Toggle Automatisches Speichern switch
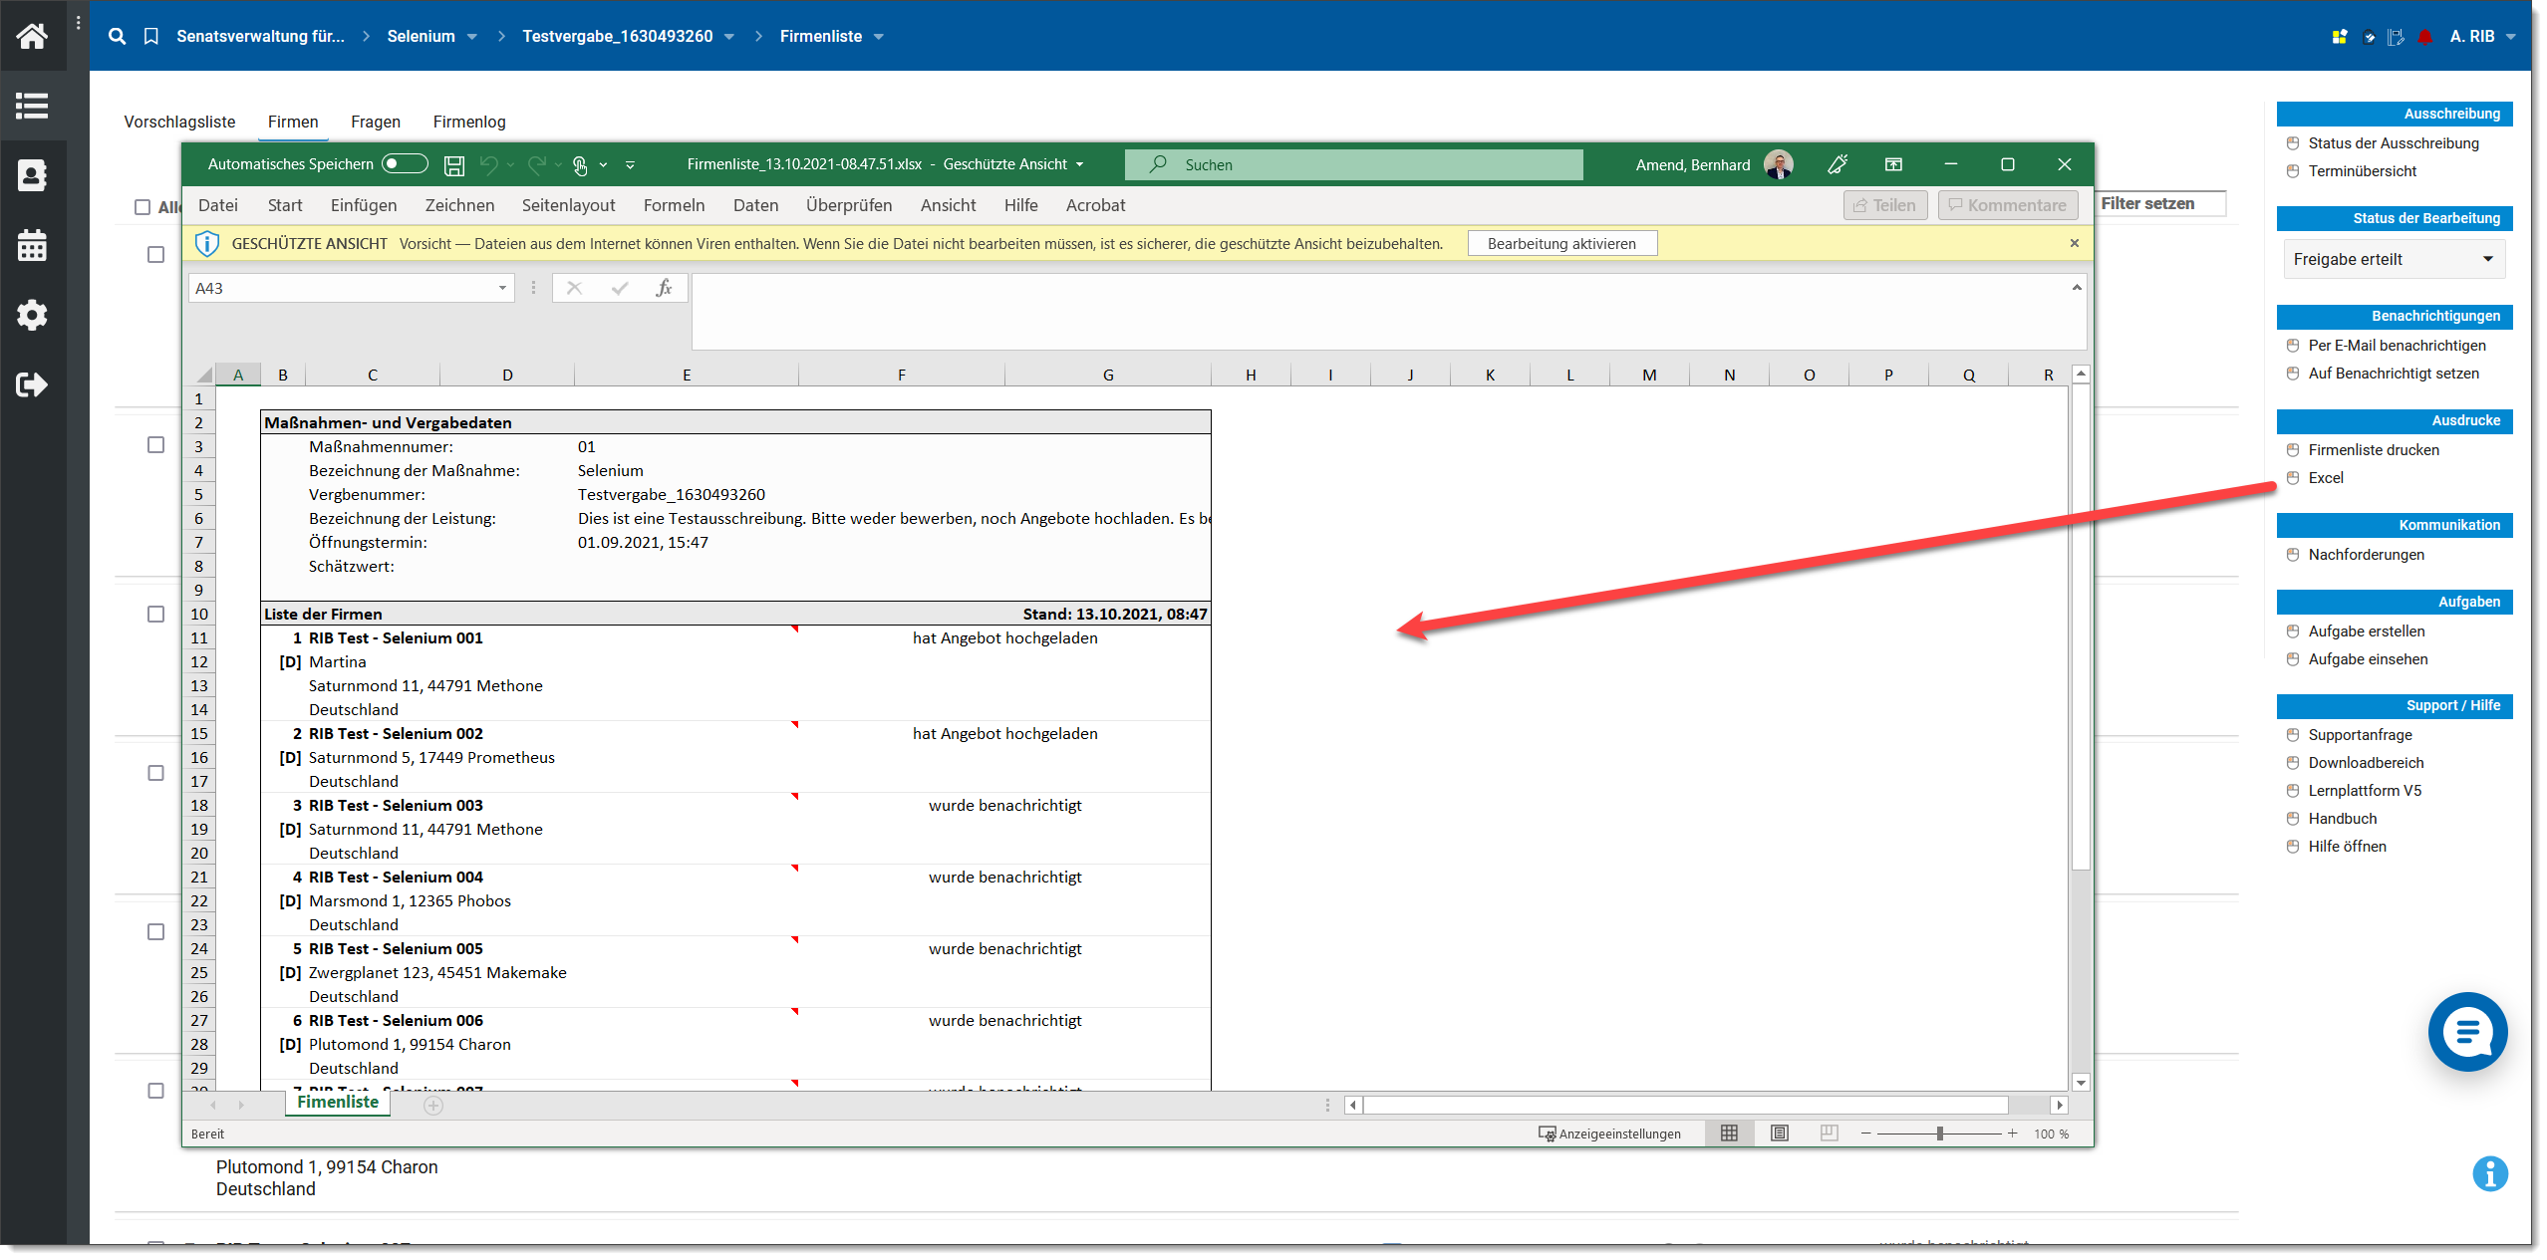Viewport: 2547px width, 1260px height. [x=405, y=164]
